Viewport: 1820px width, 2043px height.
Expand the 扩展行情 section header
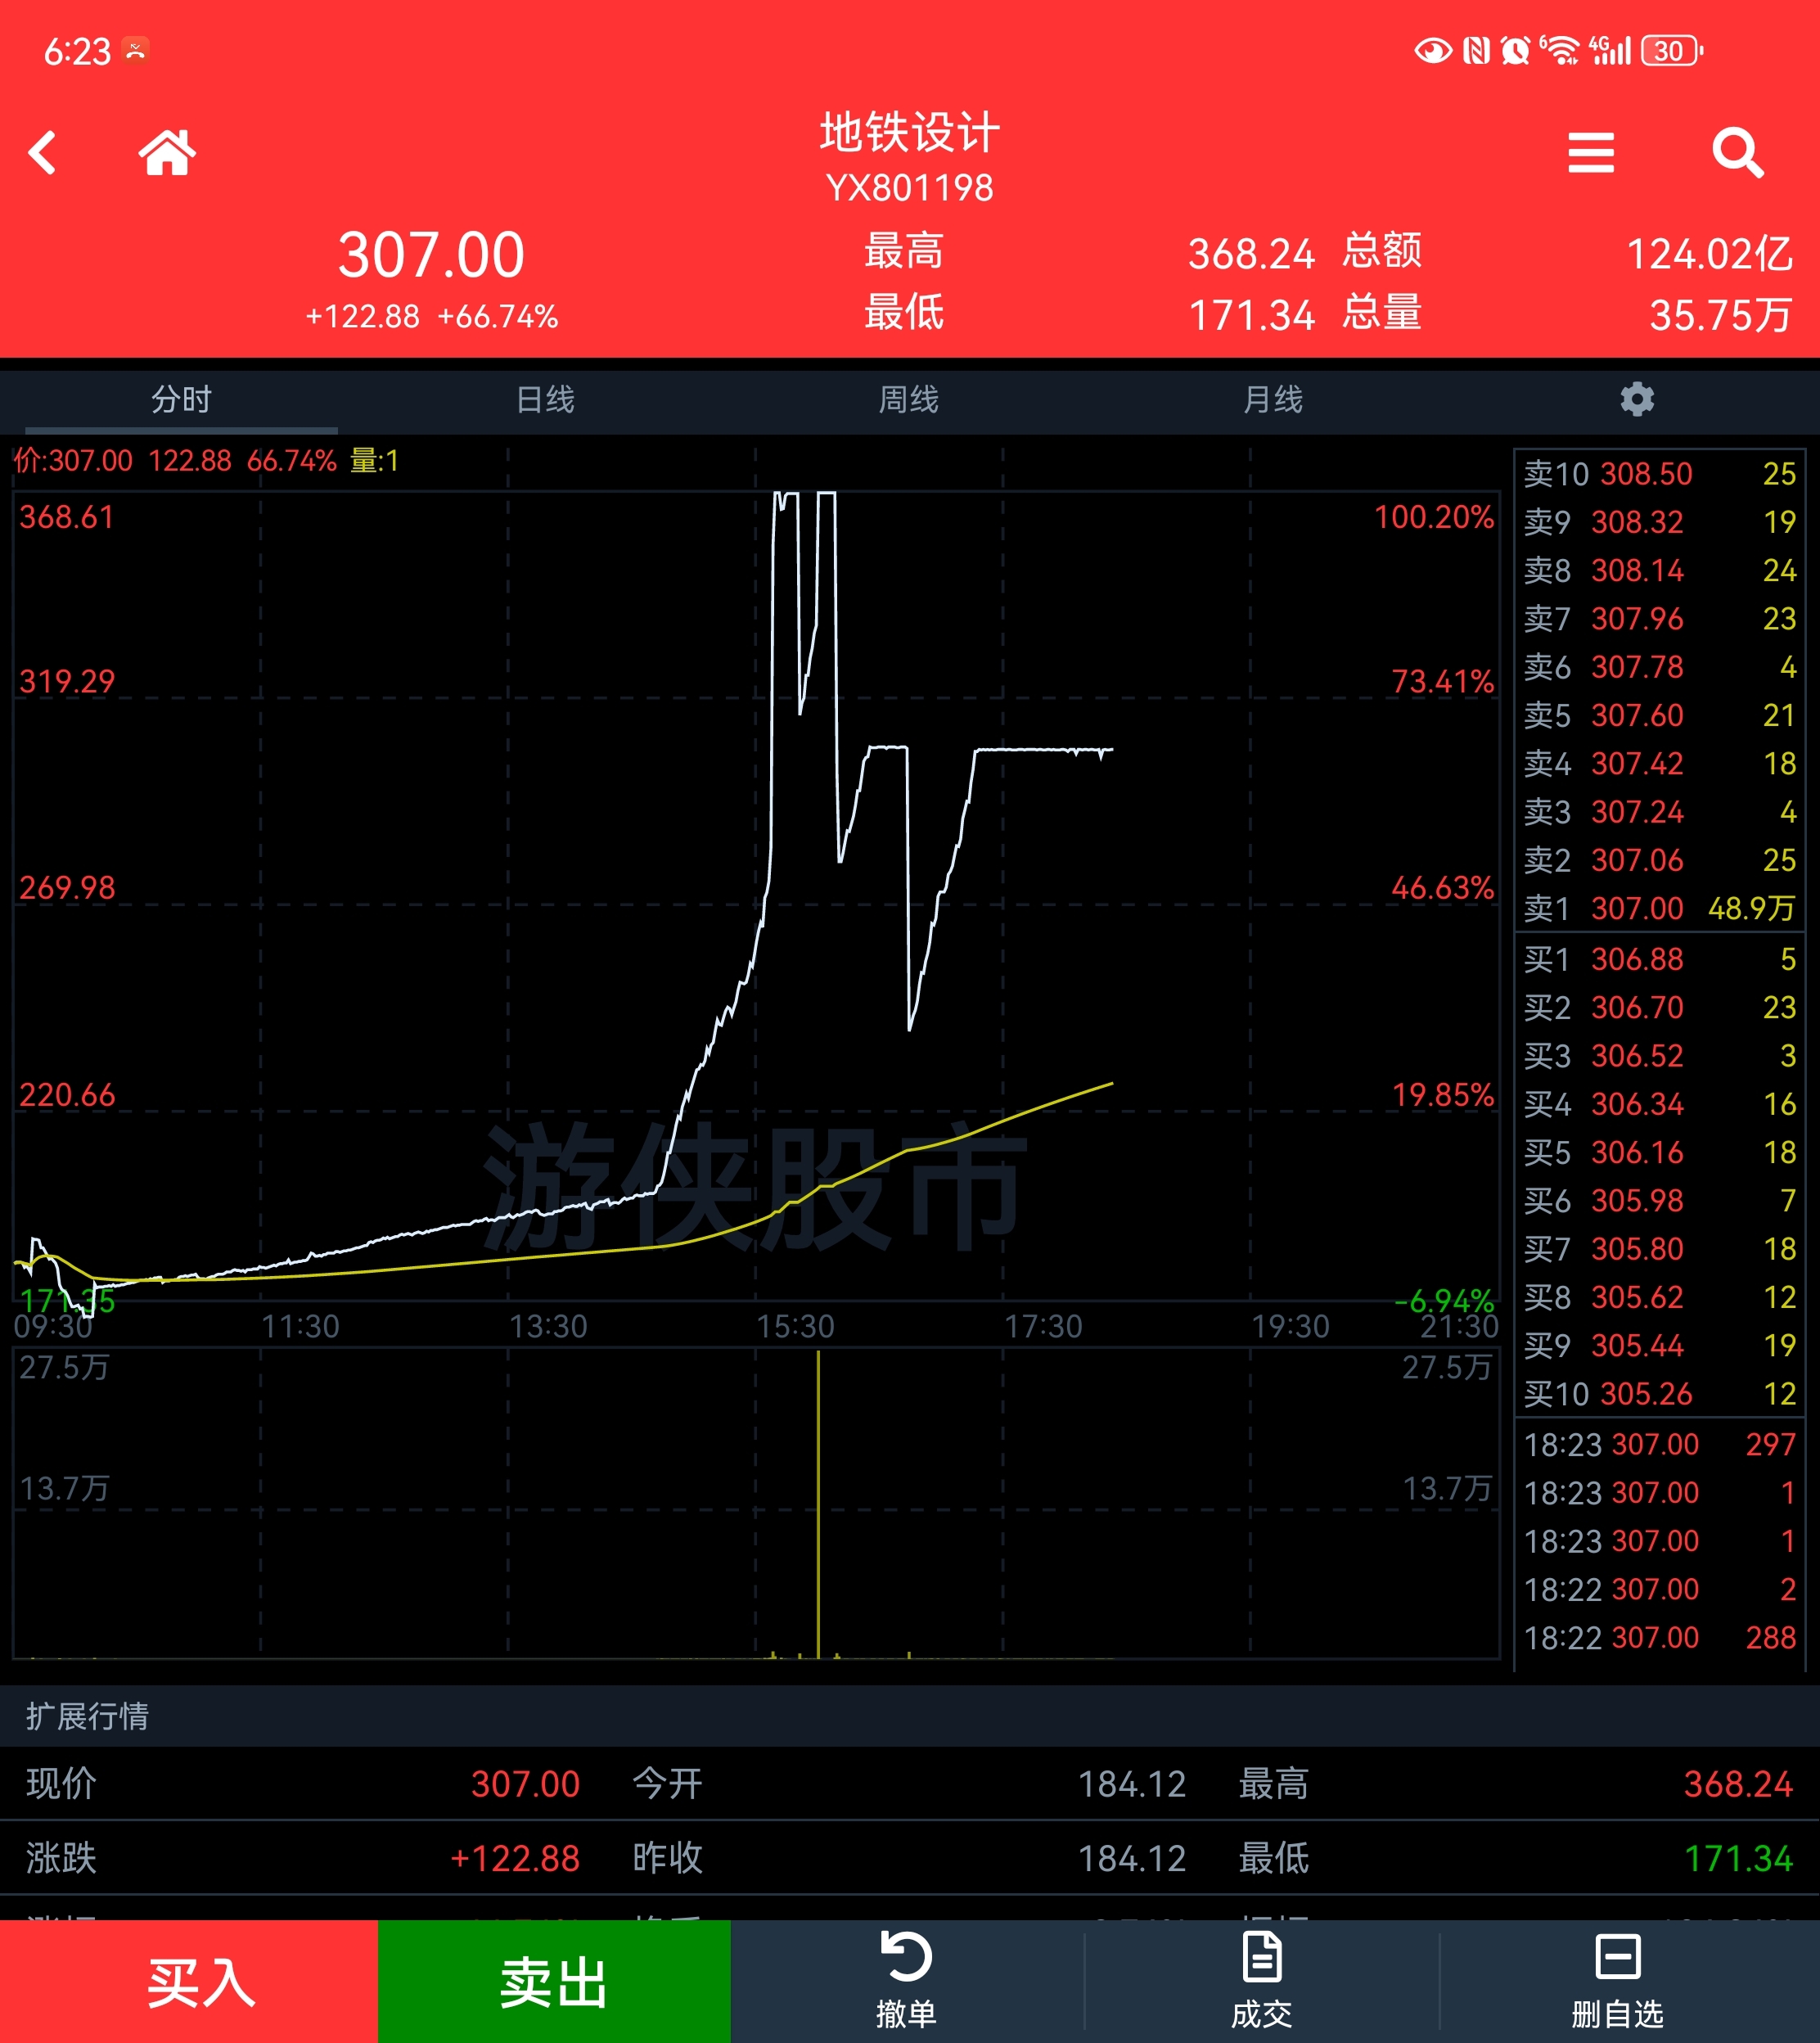[x=88, y=1716]
